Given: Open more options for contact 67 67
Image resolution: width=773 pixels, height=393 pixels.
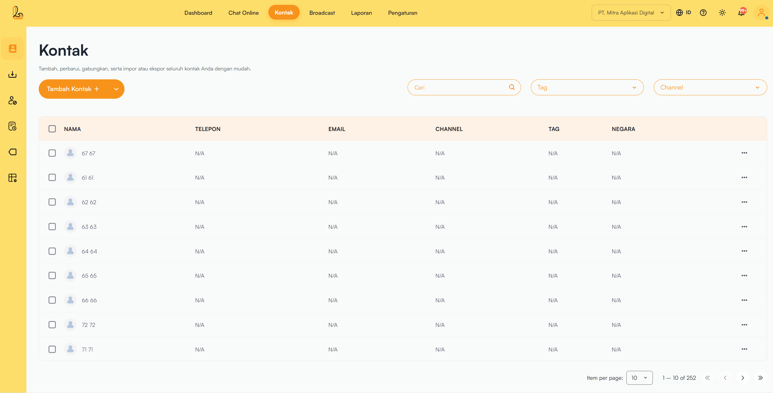Looking at the screenshot, I should (x=744, y=153).
